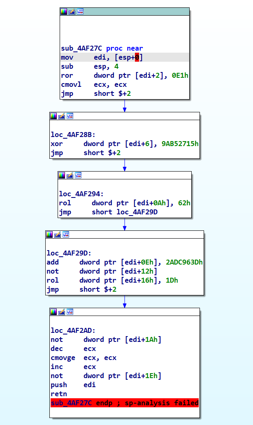Click the pencil edit icon on the loc_4AF2AD node
This screenshot has width=253, height=425.
[x=61, y=312]
